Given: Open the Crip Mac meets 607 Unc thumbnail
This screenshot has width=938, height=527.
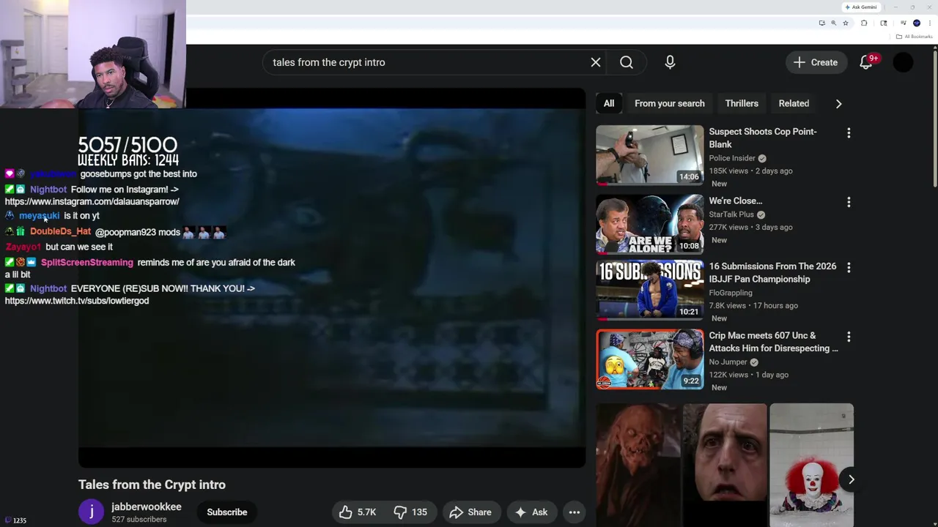Looking at the screenshot, I should (x=649, y=359).
